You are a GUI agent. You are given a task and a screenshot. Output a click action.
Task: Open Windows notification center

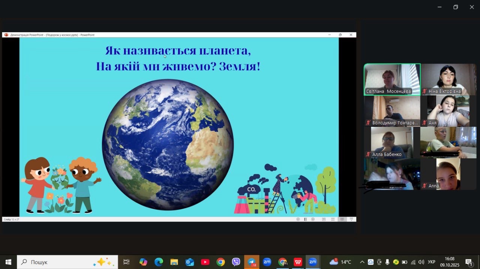pyautogui.click(x=469, y=262)
